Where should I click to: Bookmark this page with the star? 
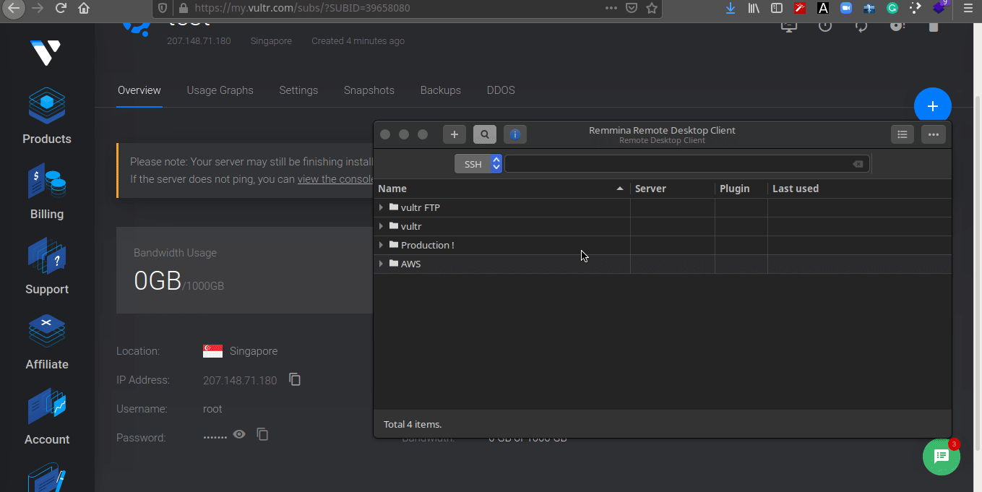click(652, 9)
